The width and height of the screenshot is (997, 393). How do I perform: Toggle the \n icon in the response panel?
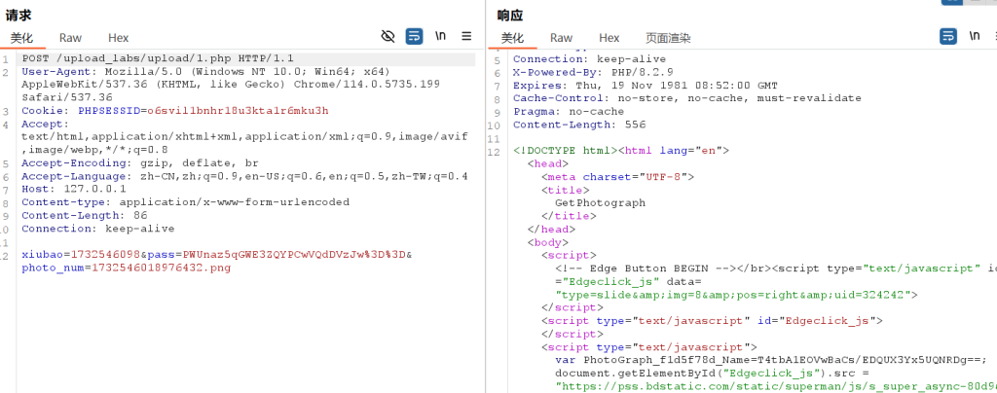click(975, 36)
